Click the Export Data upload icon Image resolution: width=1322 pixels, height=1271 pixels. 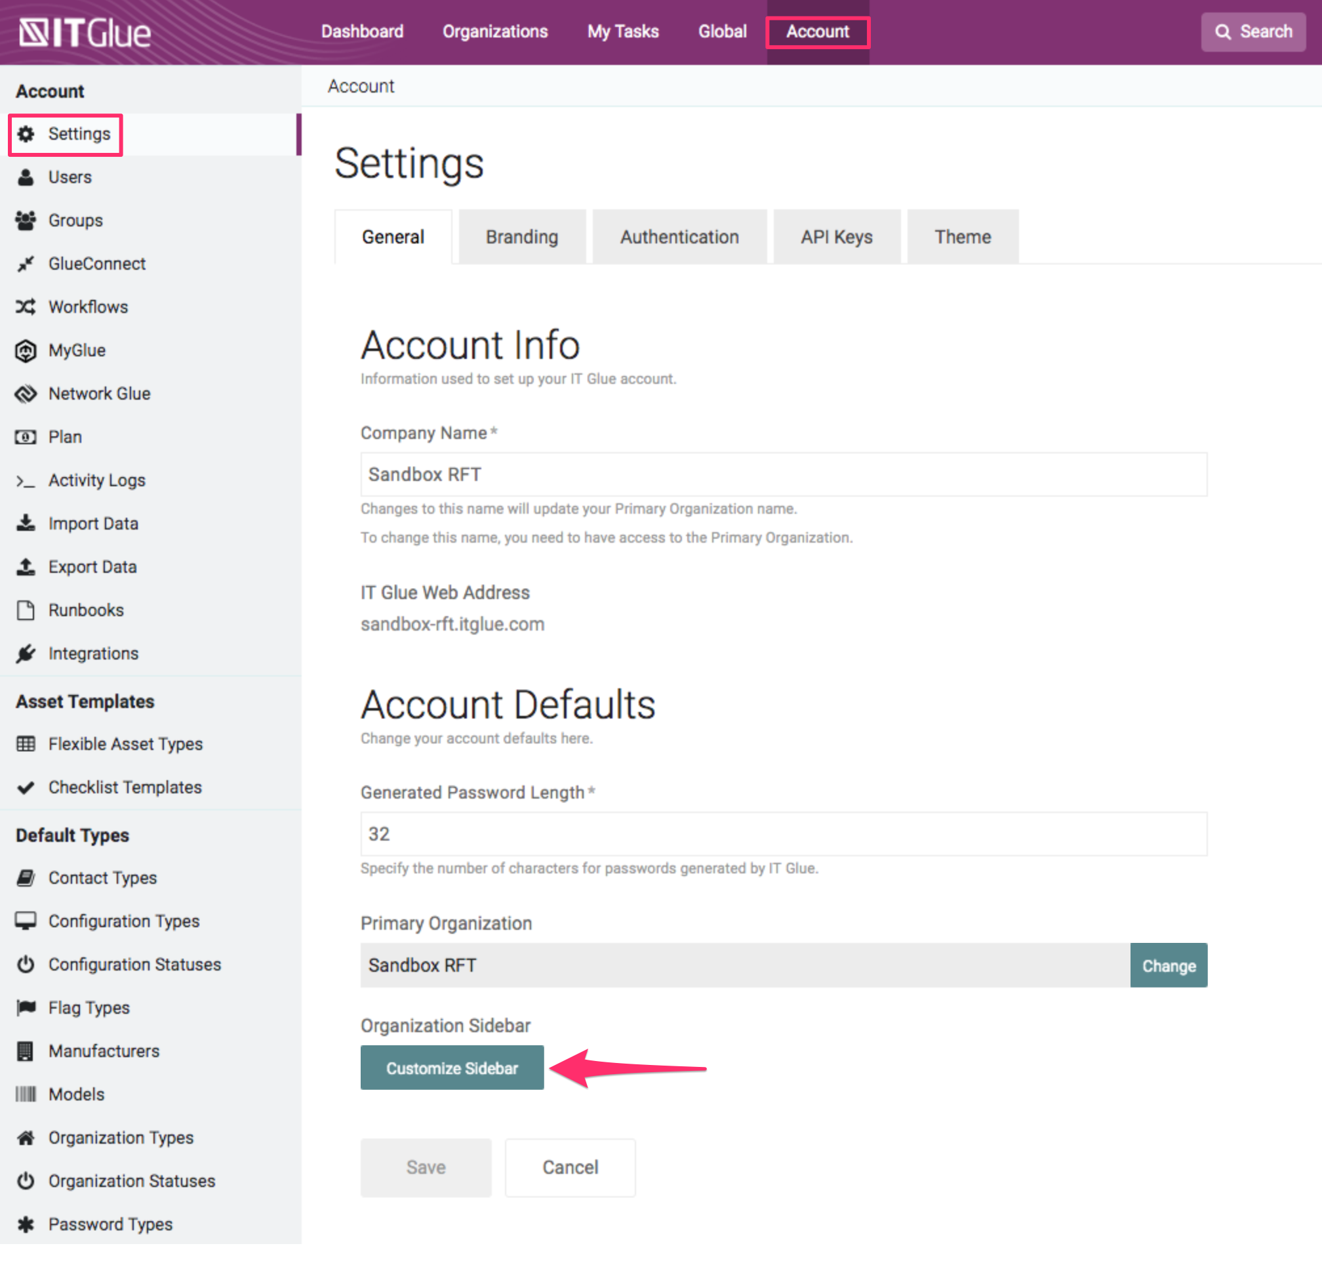(x=26, y=566)
